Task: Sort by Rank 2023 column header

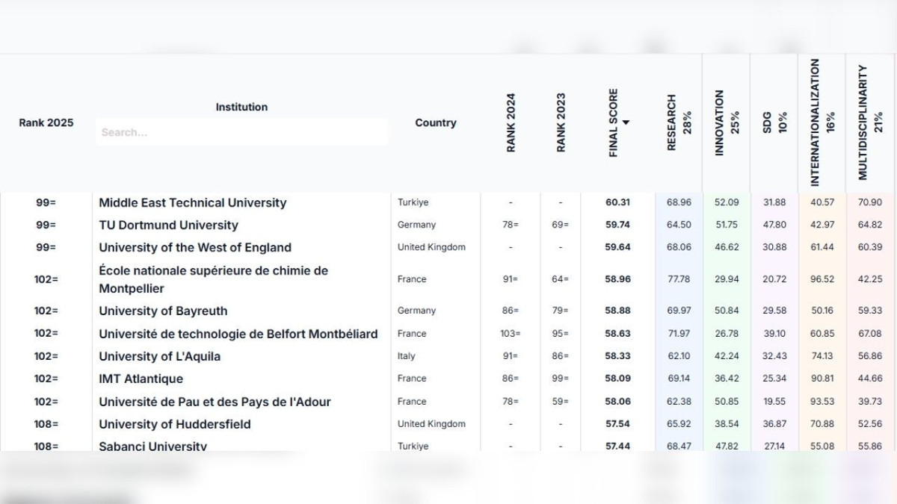Action: coord(561,122)
